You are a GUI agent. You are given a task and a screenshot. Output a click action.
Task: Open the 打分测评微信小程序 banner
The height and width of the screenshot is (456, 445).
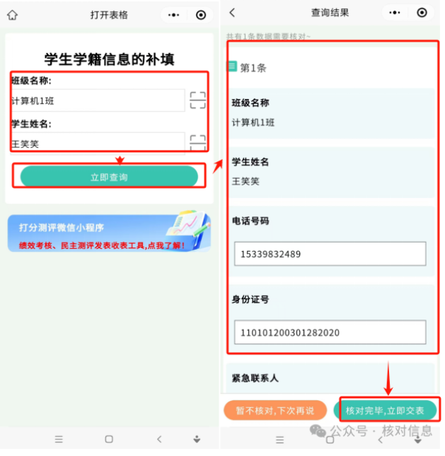[x=109, y=233]
